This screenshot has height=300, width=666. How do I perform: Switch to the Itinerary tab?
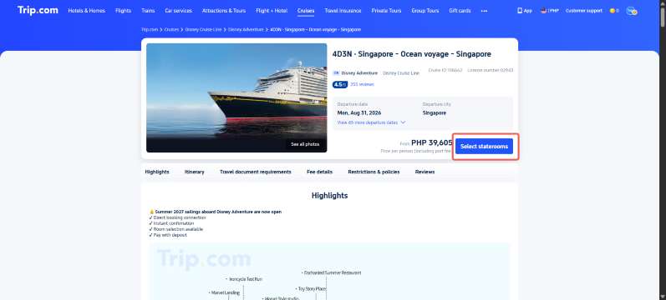coord(195,172)
